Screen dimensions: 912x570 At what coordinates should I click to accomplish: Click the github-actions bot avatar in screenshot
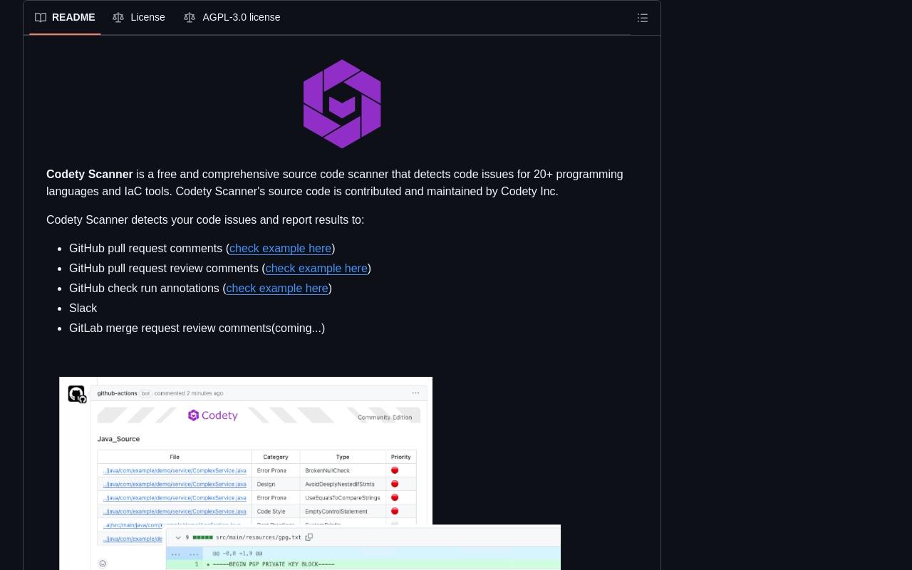77,394
